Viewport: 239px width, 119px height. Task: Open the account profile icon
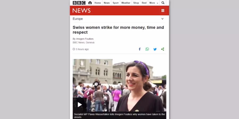point(90,3)
